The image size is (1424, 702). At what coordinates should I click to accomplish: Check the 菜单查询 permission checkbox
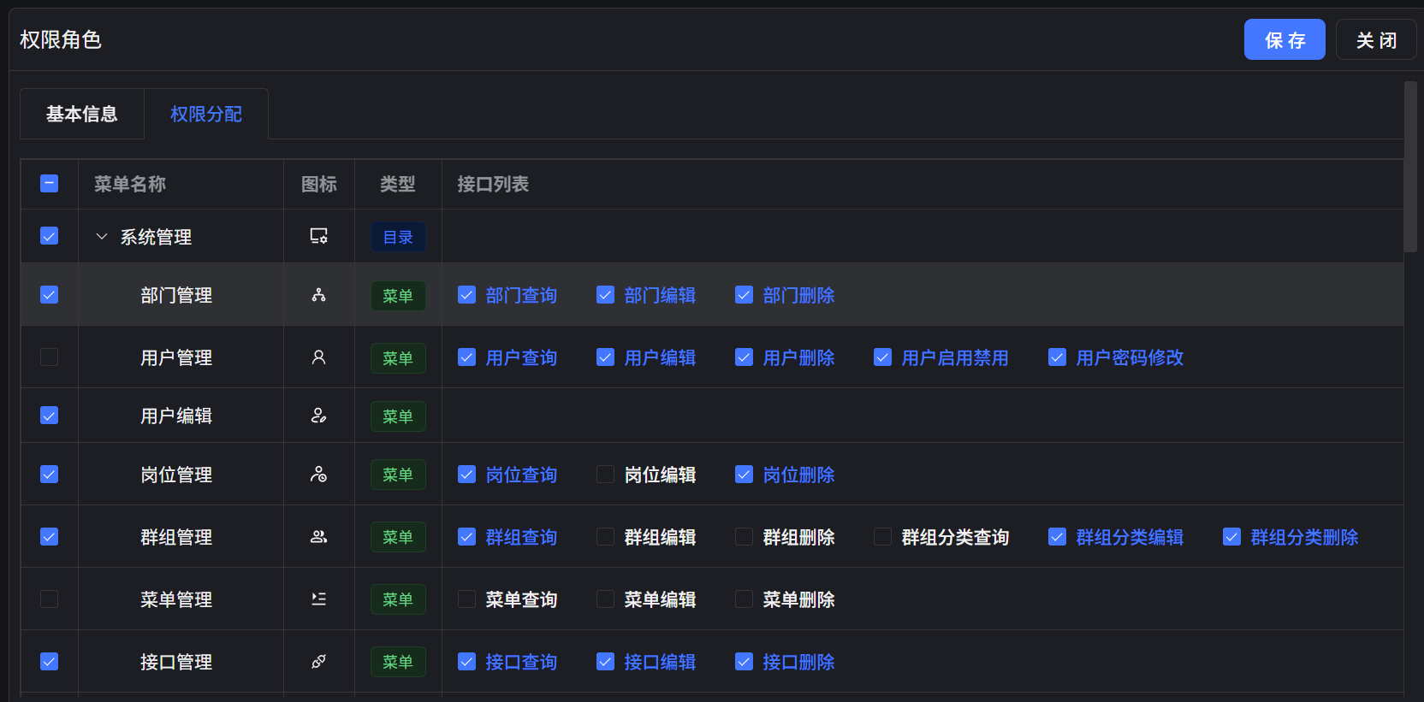tap(466, 599)
